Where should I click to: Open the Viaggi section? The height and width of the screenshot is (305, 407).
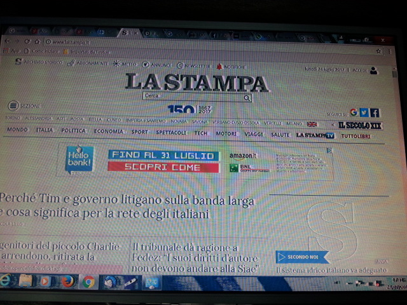(254, 134)
